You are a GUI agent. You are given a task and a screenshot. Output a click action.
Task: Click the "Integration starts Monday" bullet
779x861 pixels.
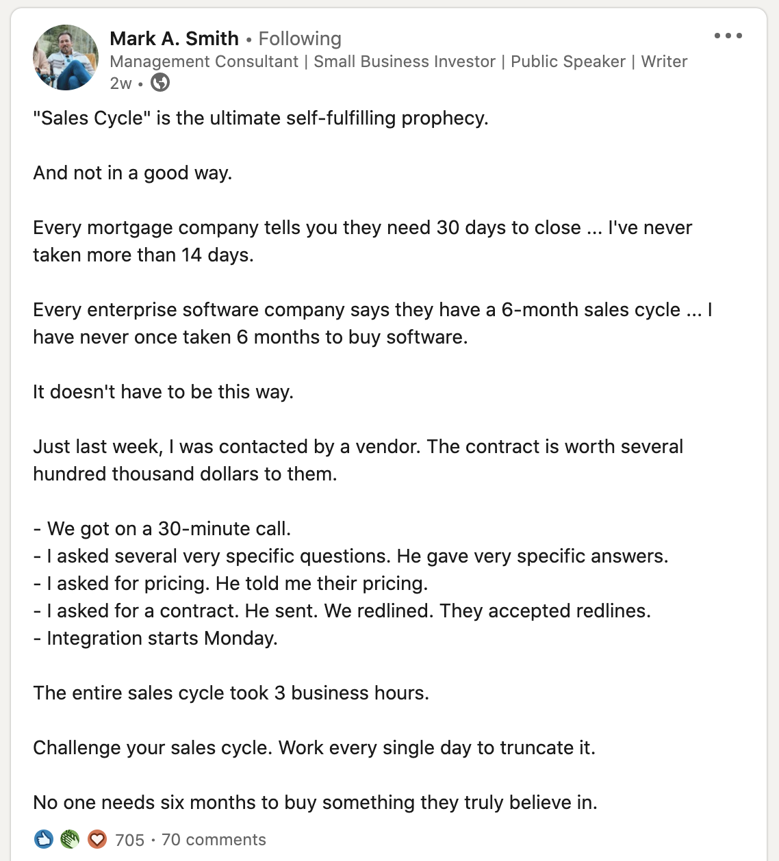tap(155, 639)
